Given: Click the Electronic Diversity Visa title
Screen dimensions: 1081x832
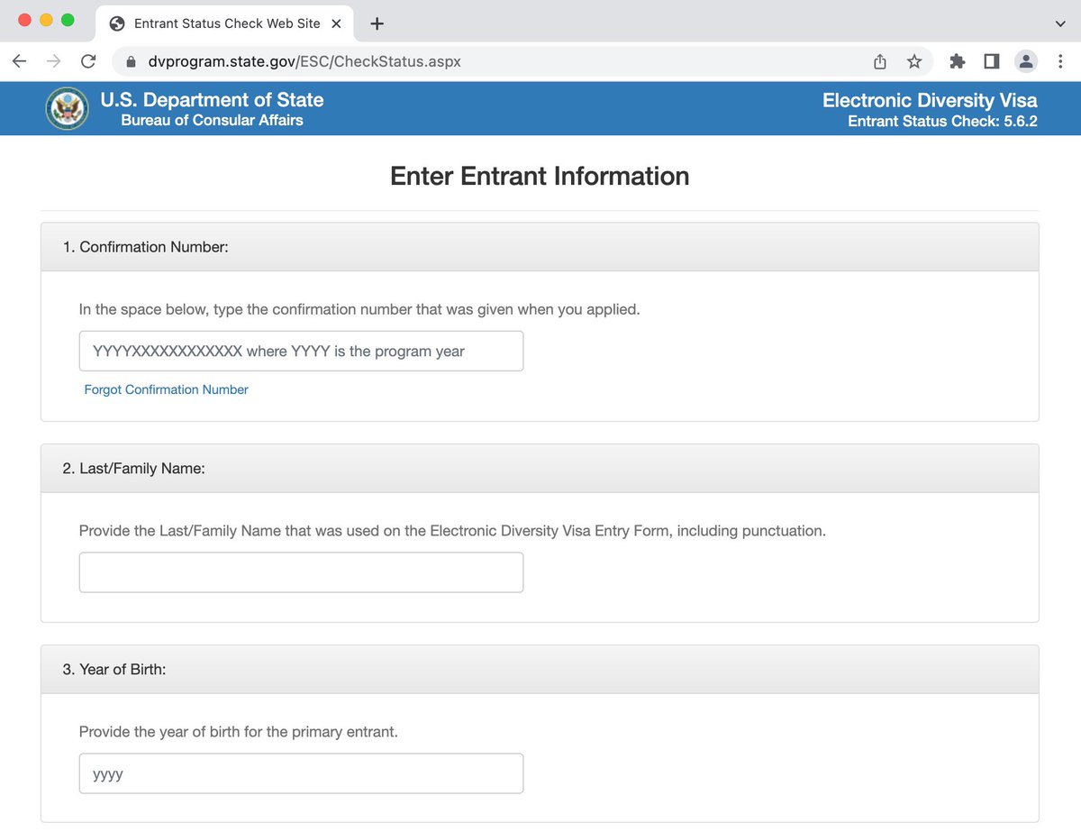Looking at the screenshot, I should pyautogui.click(x=930, y=100).
